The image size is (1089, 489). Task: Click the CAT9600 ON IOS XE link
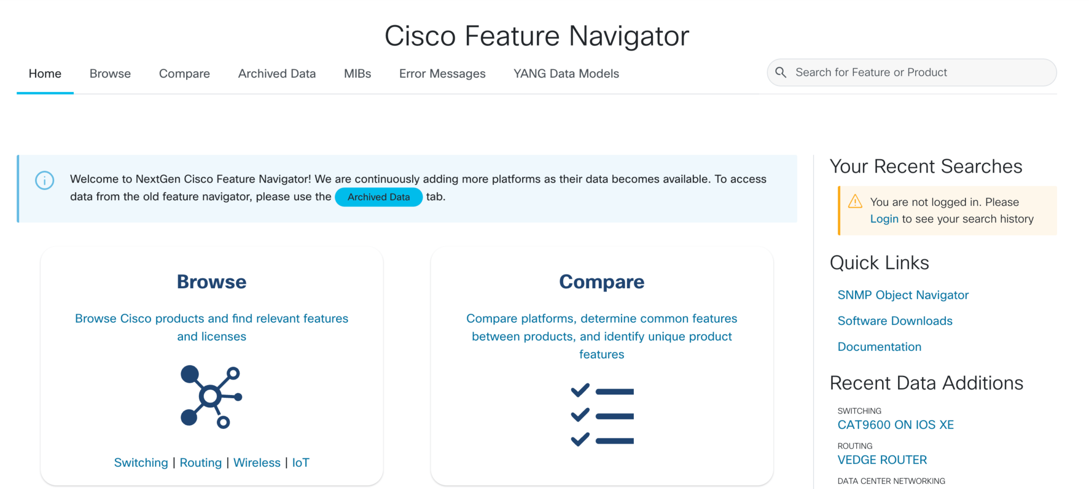click(x=896, y=424)
